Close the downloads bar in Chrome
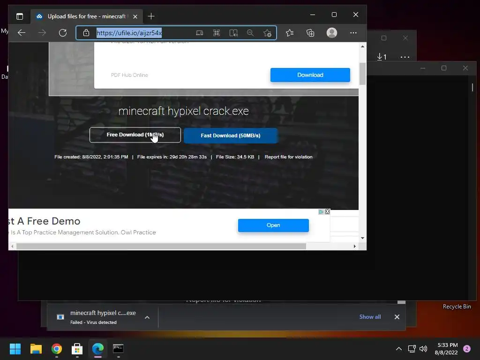This screenshot has height=360, width=480. 397,317
